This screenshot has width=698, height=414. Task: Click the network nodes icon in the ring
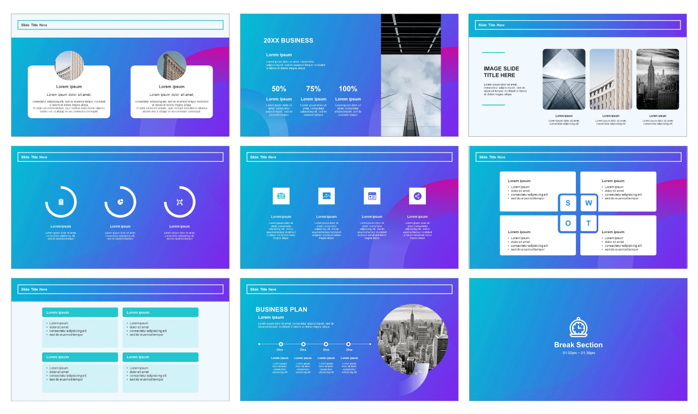179,202
